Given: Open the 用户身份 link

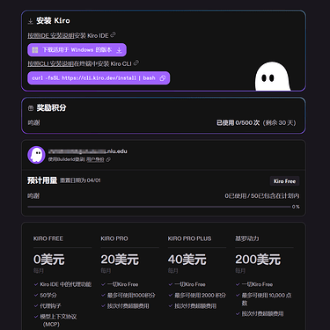Looking at the screenshot, I should click(x=95, y=159).
